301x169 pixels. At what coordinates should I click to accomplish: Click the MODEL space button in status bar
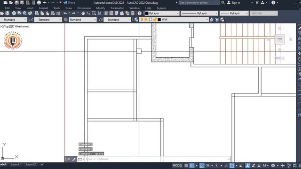pyautogui.click(x=177, y=165)
